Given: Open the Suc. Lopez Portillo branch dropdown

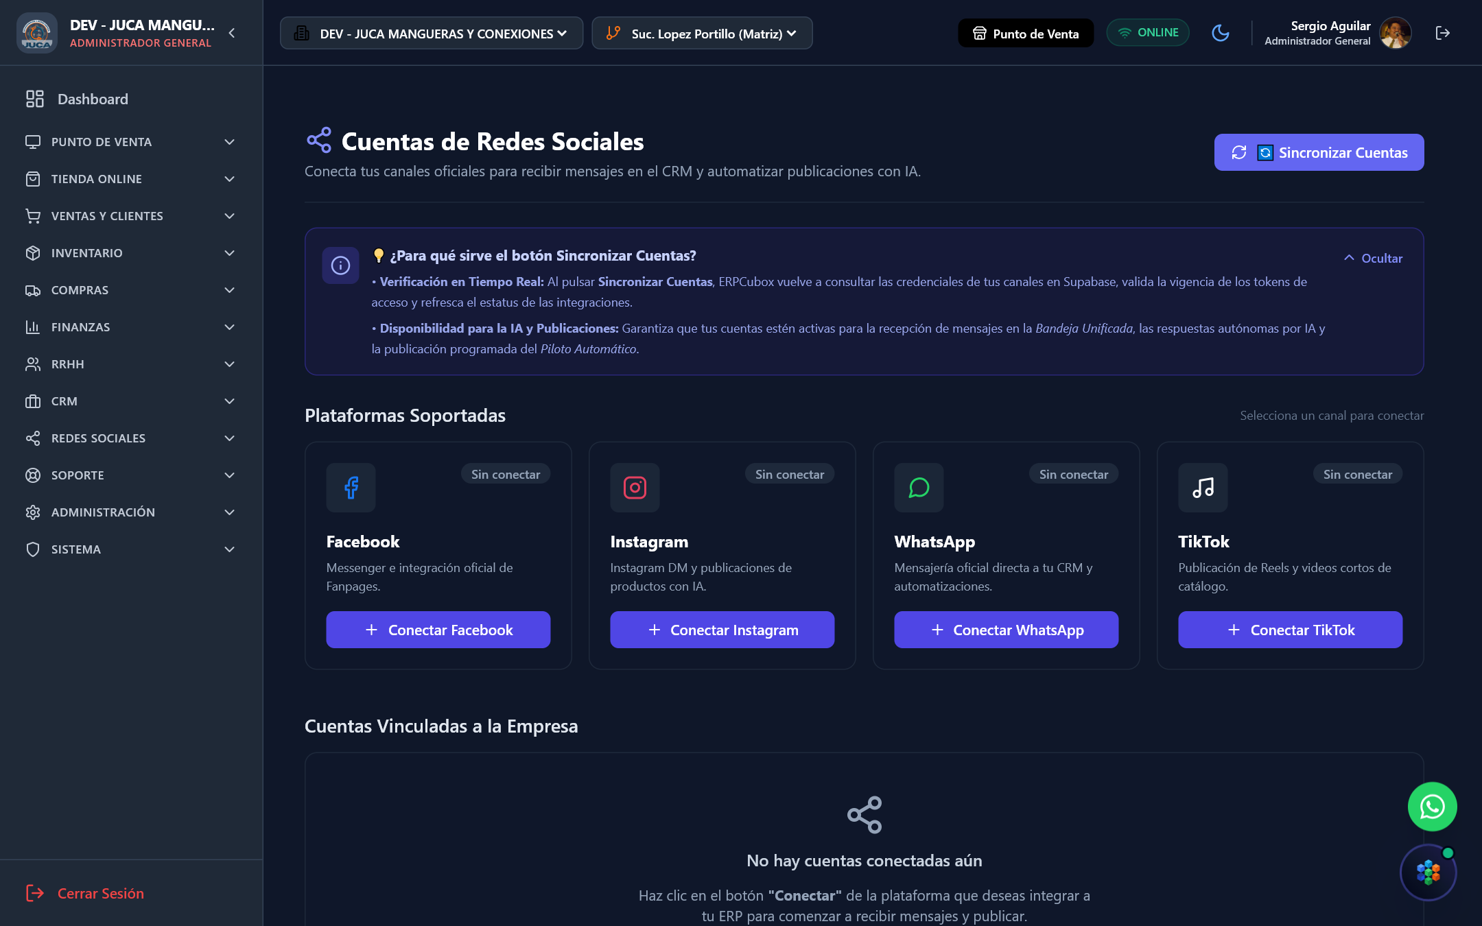Looking at the screenshot, I should pyautogui.click(x=702, y=33).
